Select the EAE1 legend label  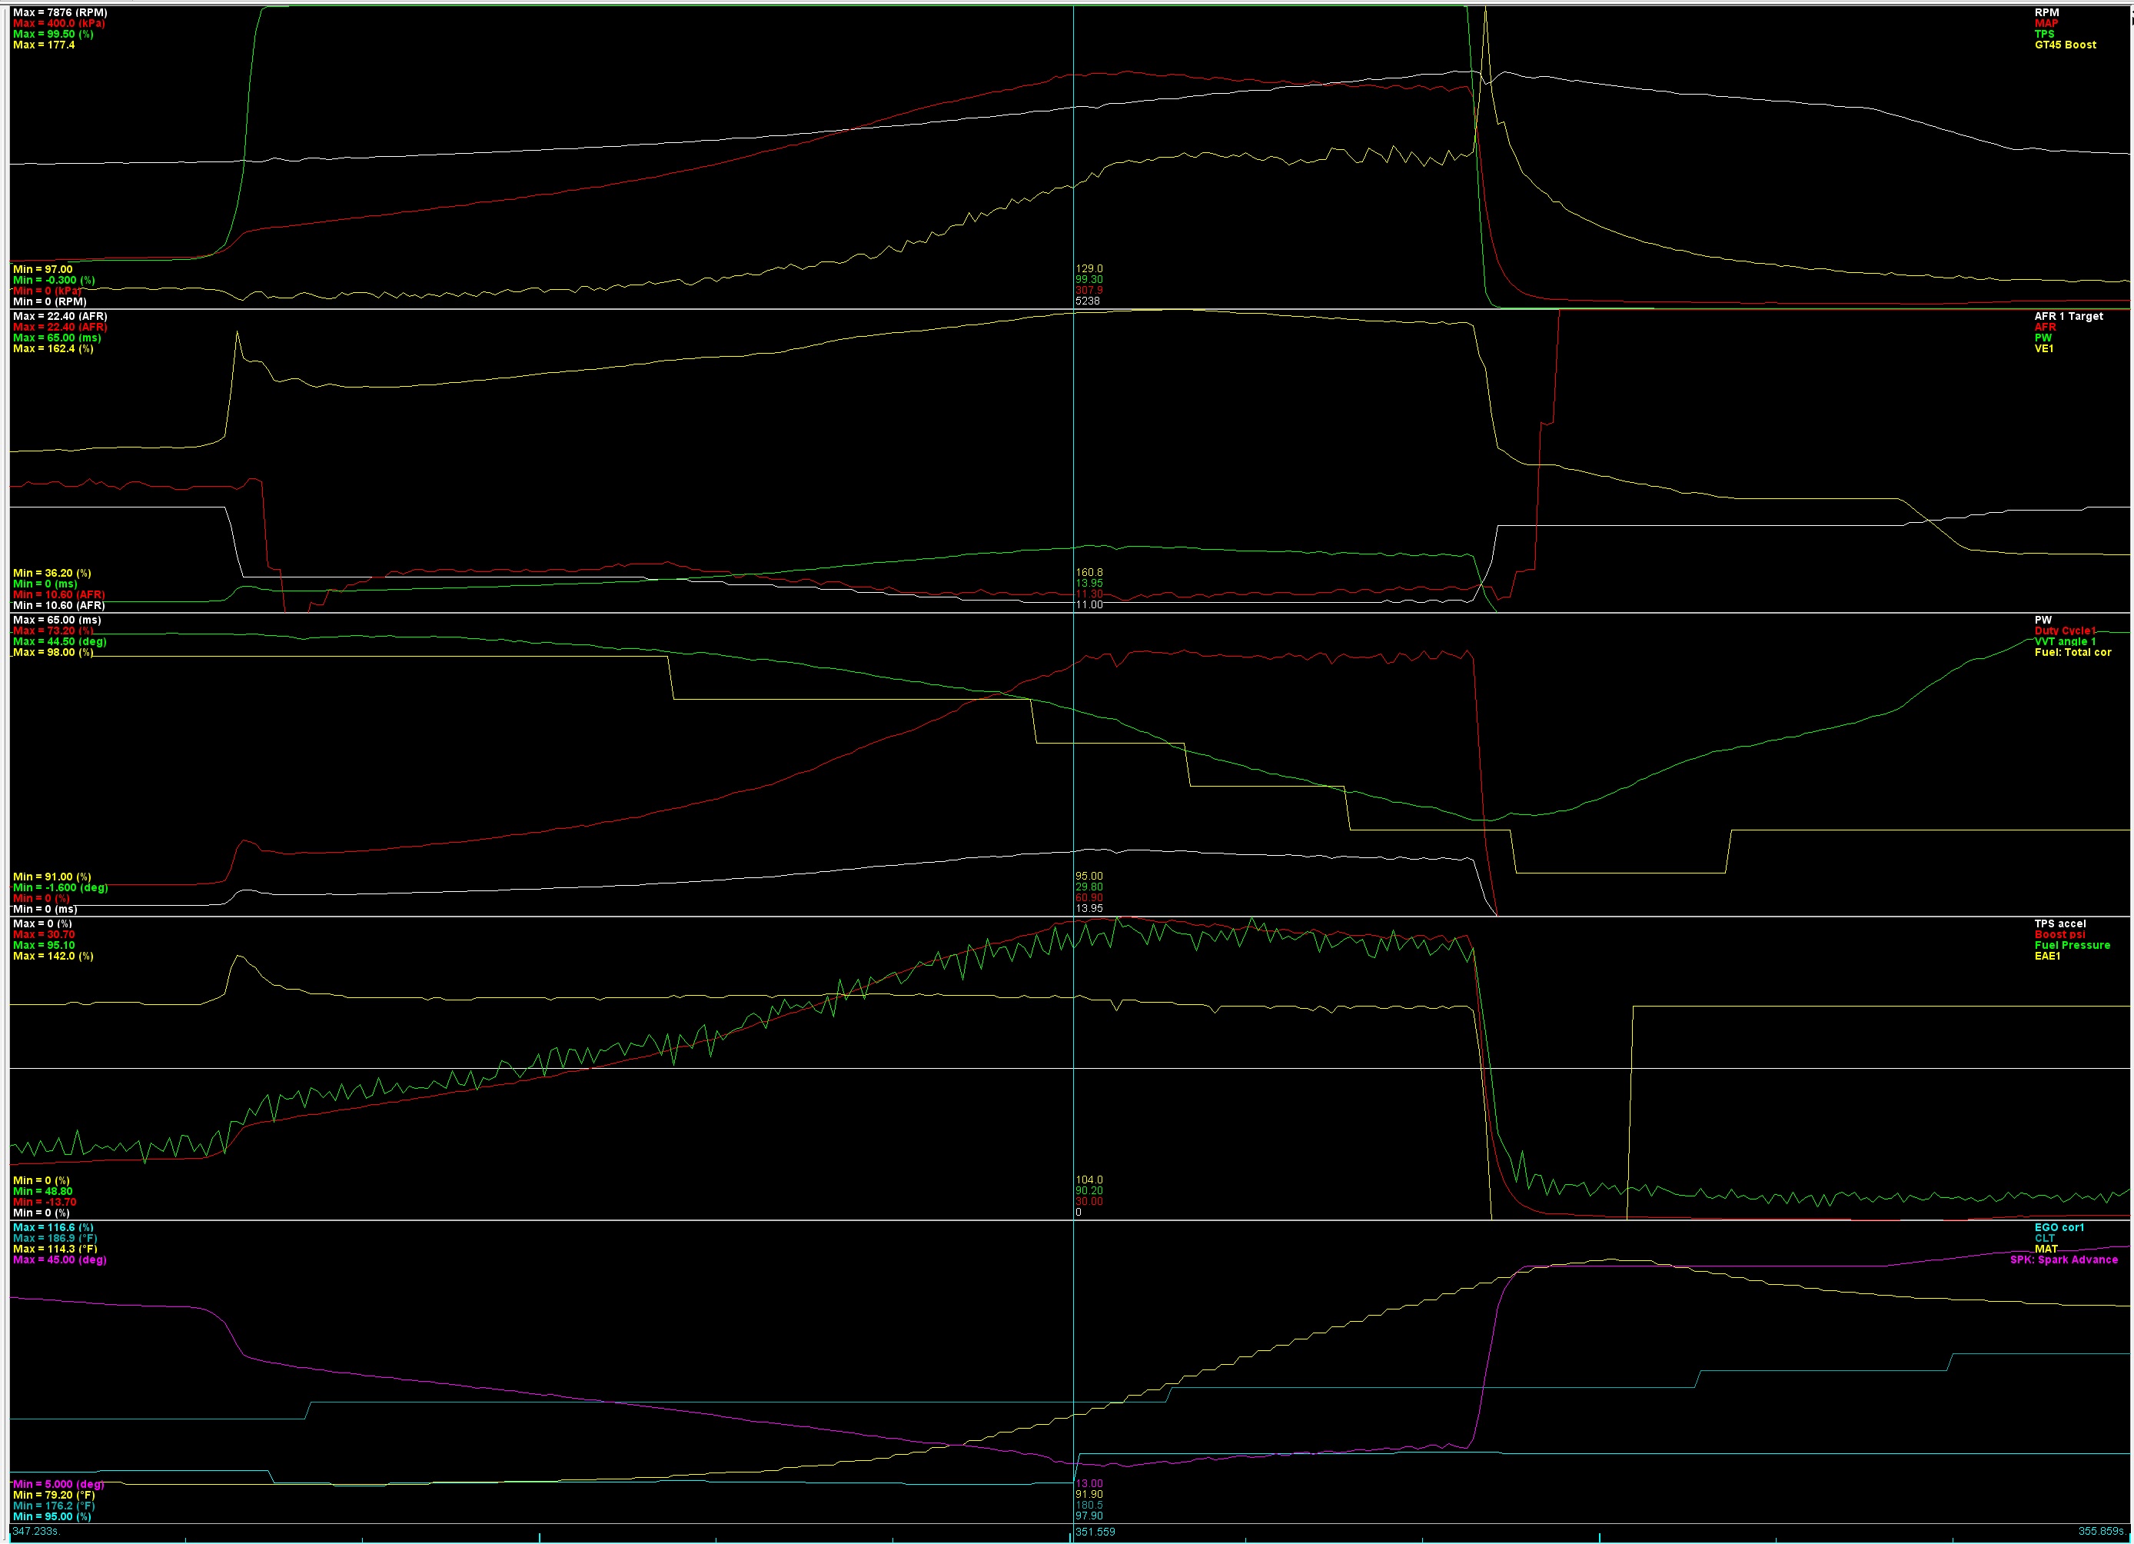[x=2046, y=956]
